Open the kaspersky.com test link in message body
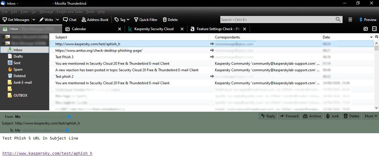 (47, 153)
